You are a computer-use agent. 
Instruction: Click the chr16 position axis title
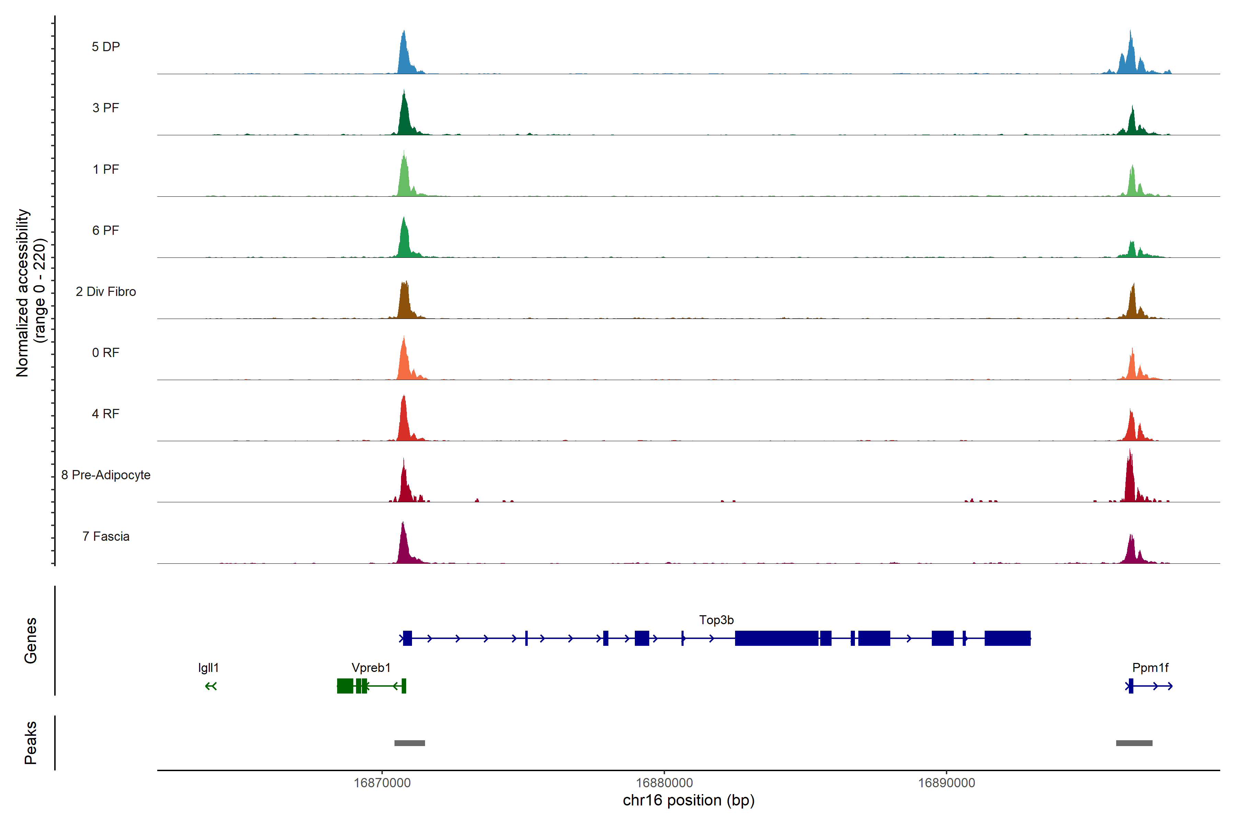(688, 800)
